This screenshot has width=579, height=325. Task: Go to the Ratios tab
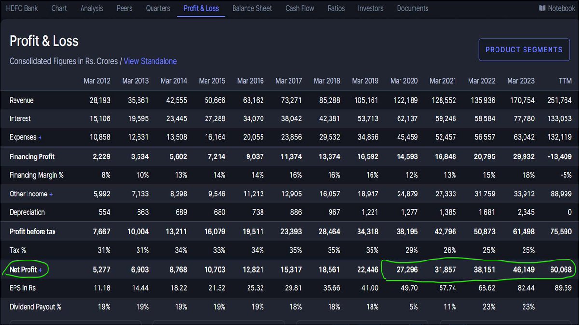coord(336,8)
